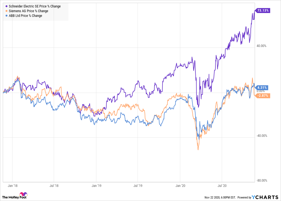Screen dimensions: 281x201
Task: Select the Schneider Electric SE legend label
Action: click(x=35, y=6)
